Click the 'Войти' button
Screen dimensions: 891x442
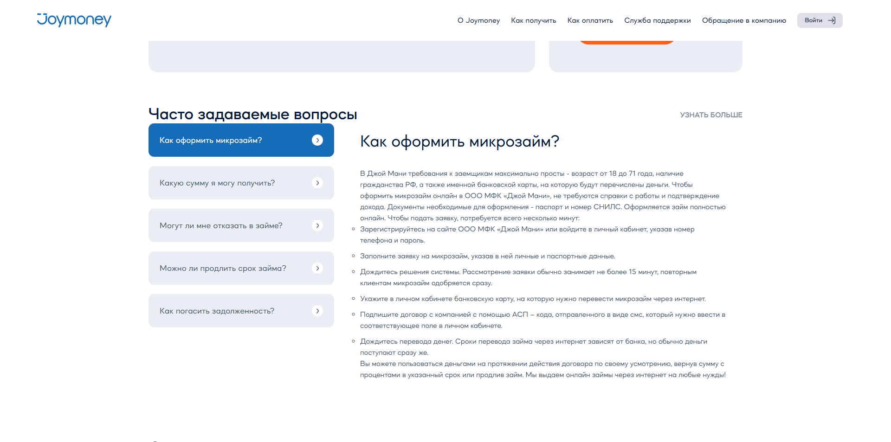click(x=820, y=20)
